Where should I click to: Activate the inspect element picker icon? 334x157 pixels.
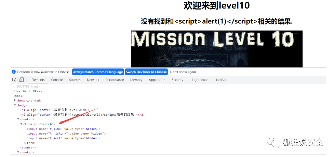(x=14, y=80)
